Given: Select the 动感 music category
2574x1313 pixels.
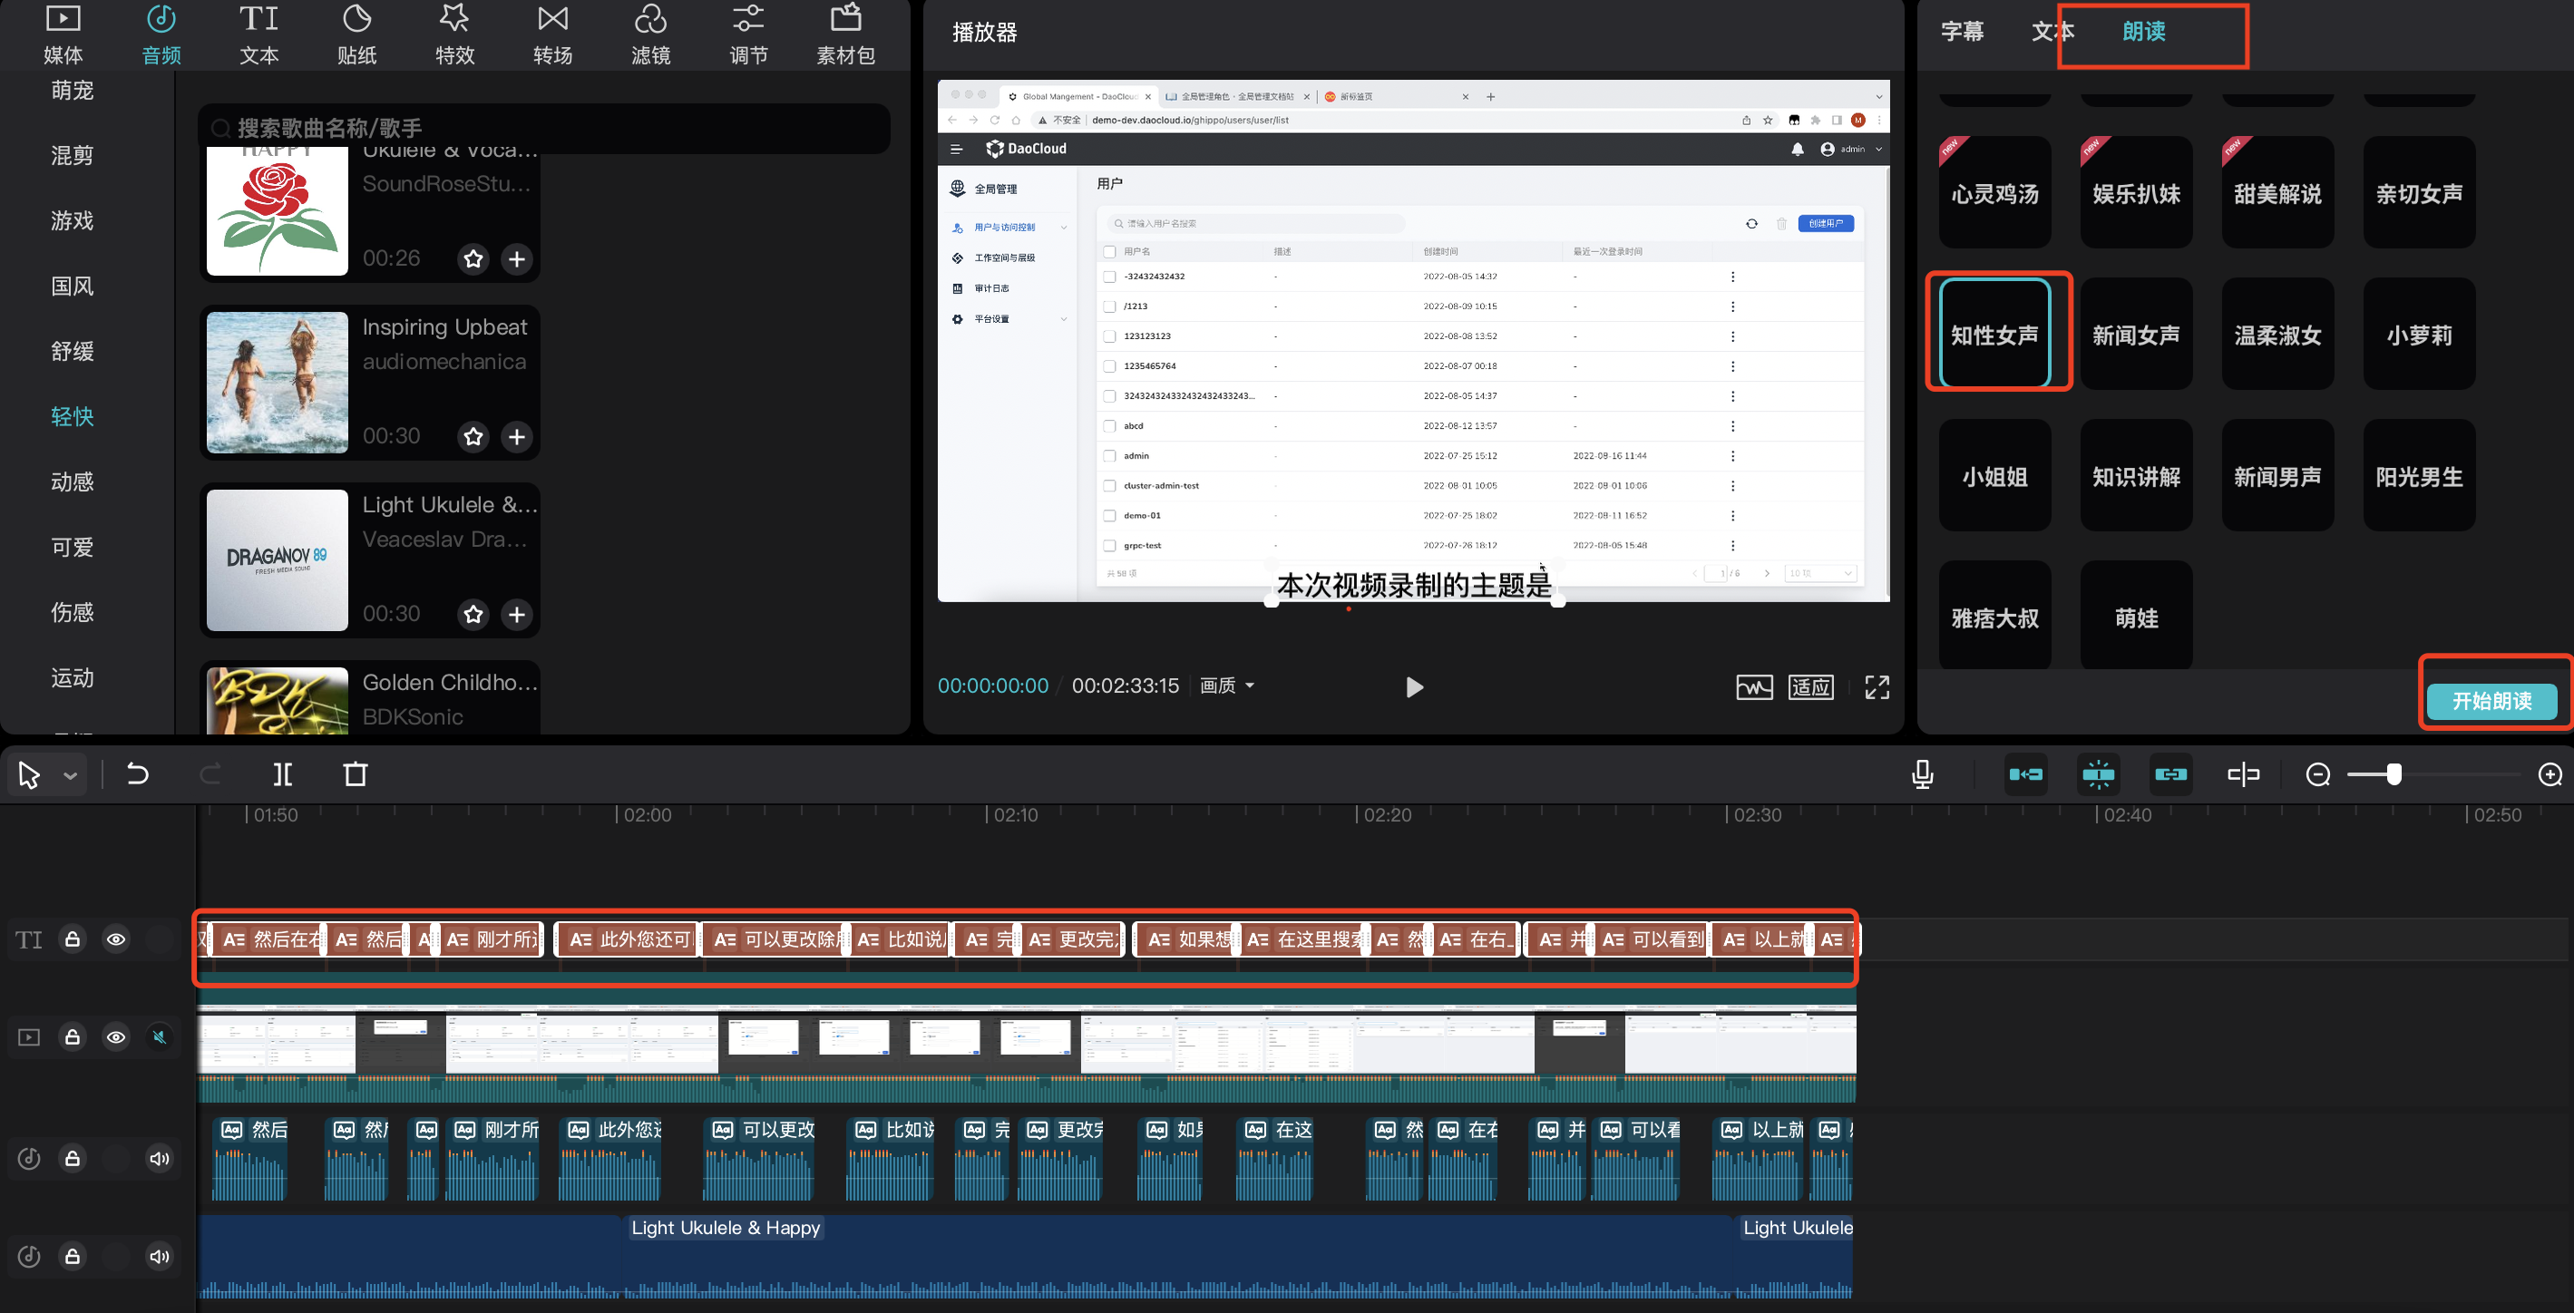Looking at the screenshot, I should point(72,481).
